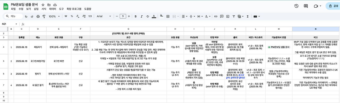Open the 파일 menu
This screenshot has height=103, width=340.
tap(13, 9)
